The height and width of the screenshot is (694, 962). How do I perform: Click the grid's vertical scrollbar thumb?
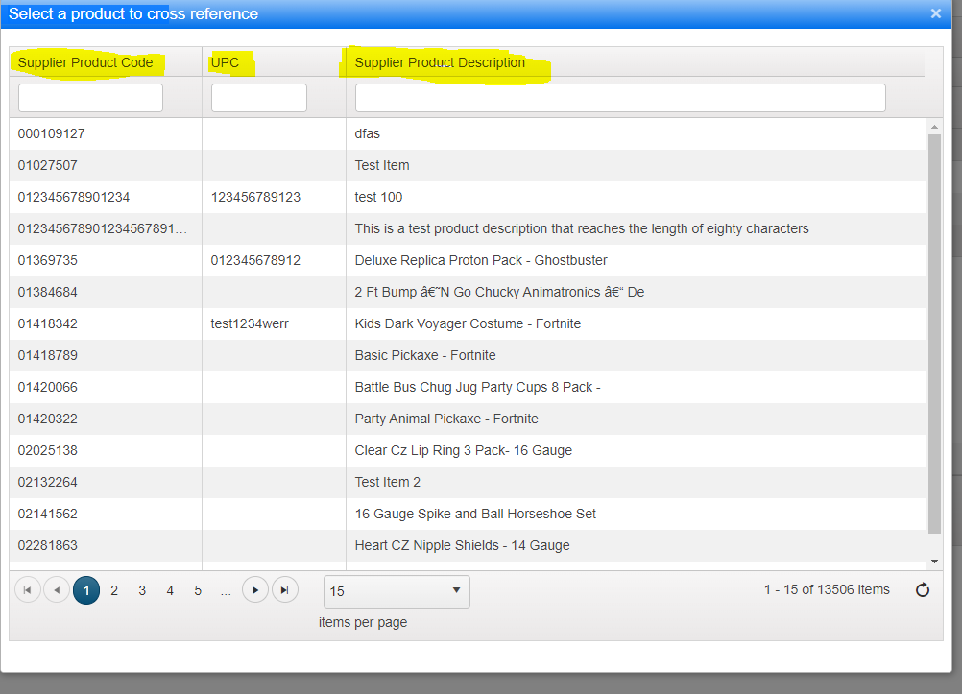click(x=934, y=334)
